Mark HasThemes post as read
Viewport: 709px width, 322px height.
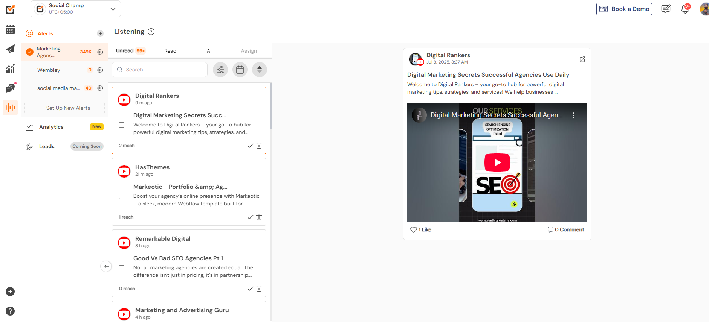point(250,217)
